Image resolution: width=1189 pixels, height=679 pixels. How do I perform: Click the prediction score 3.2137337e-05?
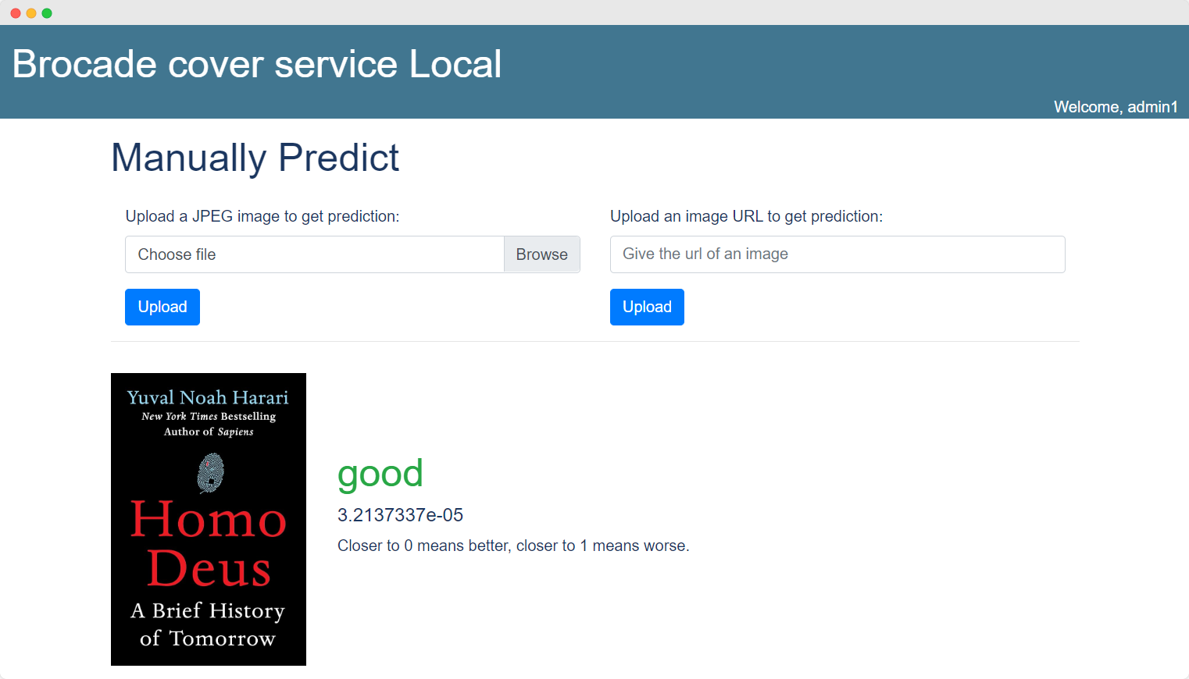click(x=400, y=515)
